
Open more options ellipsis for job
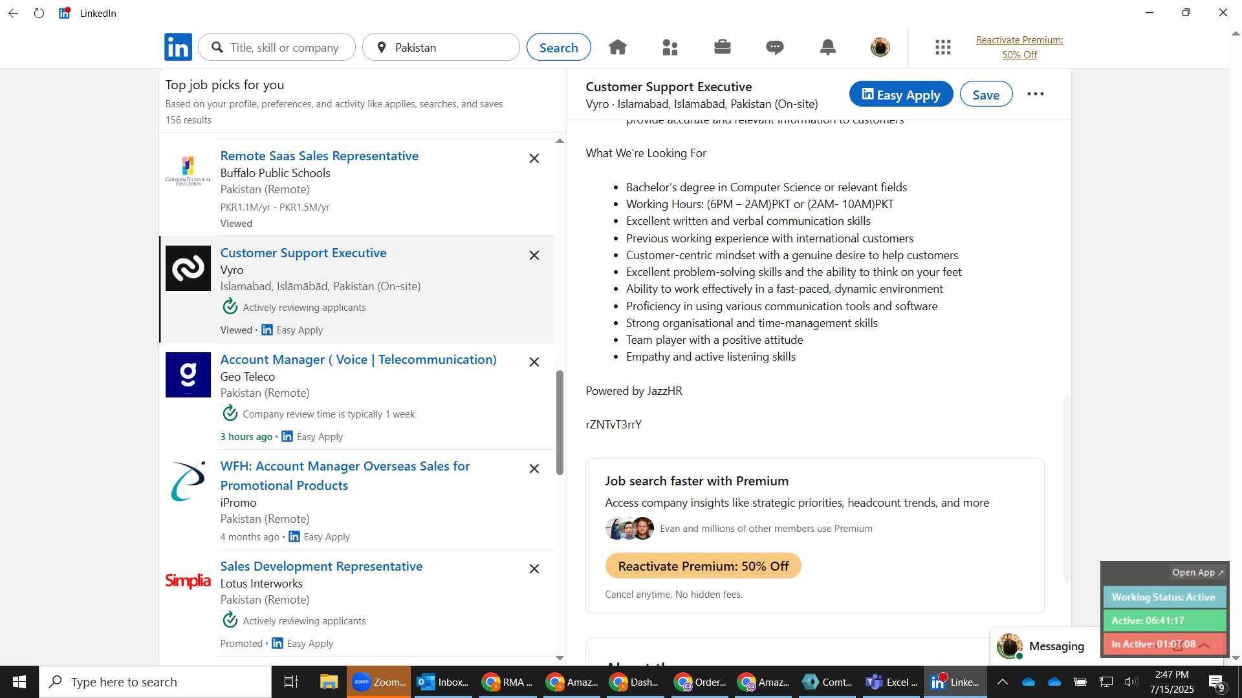pyautogui.click(x=1036, y=94)
